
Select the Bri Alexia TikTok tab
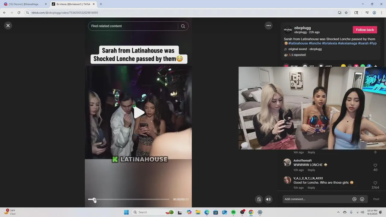coord(73,4)
